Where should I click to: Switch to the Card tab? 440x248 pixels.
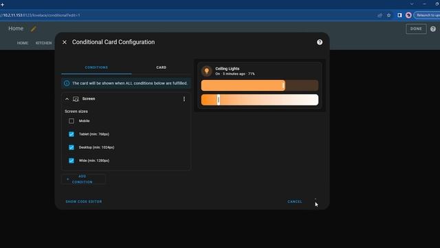pyautogui.click(x=162, y=68)
